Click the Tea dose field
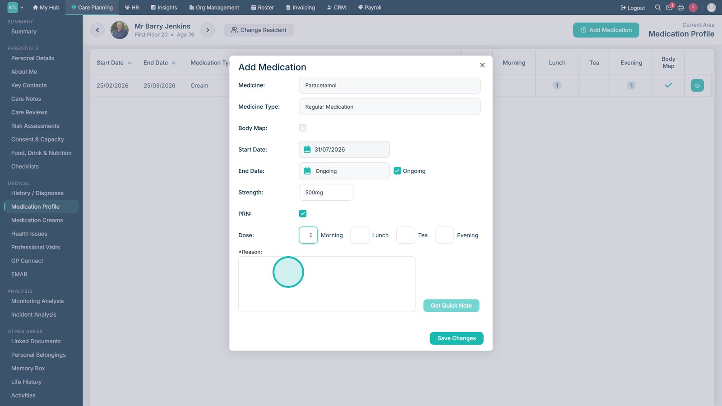Image resolution: width=722 pixels, height=406 pixels. 406,235
